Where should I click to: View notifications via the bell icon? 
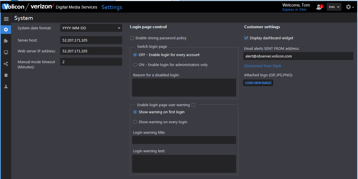coord(318,7)
